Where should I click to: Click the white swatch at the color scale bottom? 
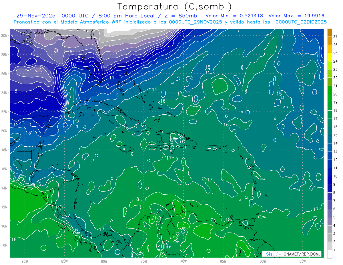coord(330,254)
